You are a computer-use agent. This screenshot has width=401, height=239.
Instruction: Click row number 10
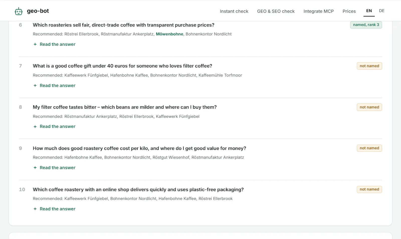pos(22,190)
